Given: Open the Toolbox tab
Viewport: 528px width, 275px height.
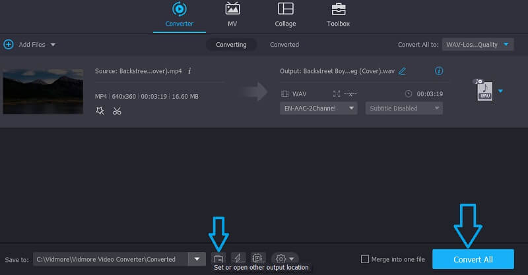Looking at the screenshot, I should pos(339,14).
